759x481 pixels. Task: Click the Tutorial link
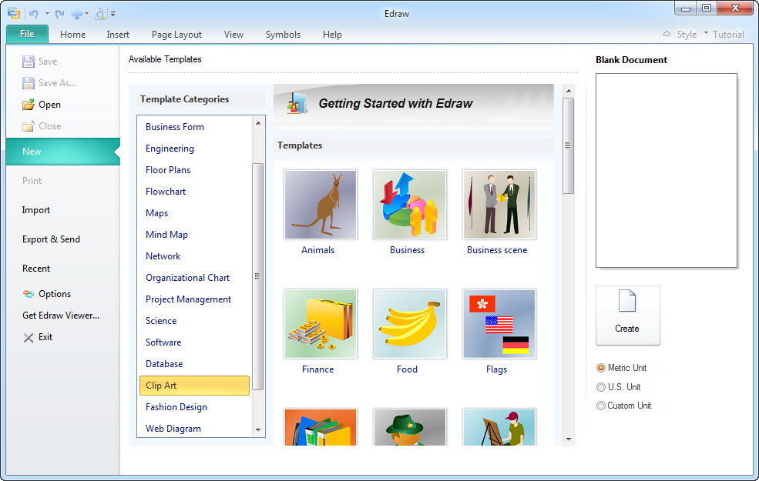[x=728, y=35]
